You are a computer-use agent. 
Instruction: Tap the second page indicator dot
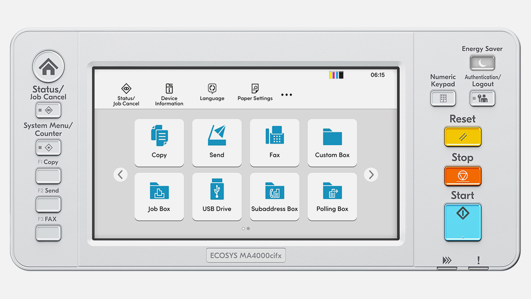[x=248, y=229]
